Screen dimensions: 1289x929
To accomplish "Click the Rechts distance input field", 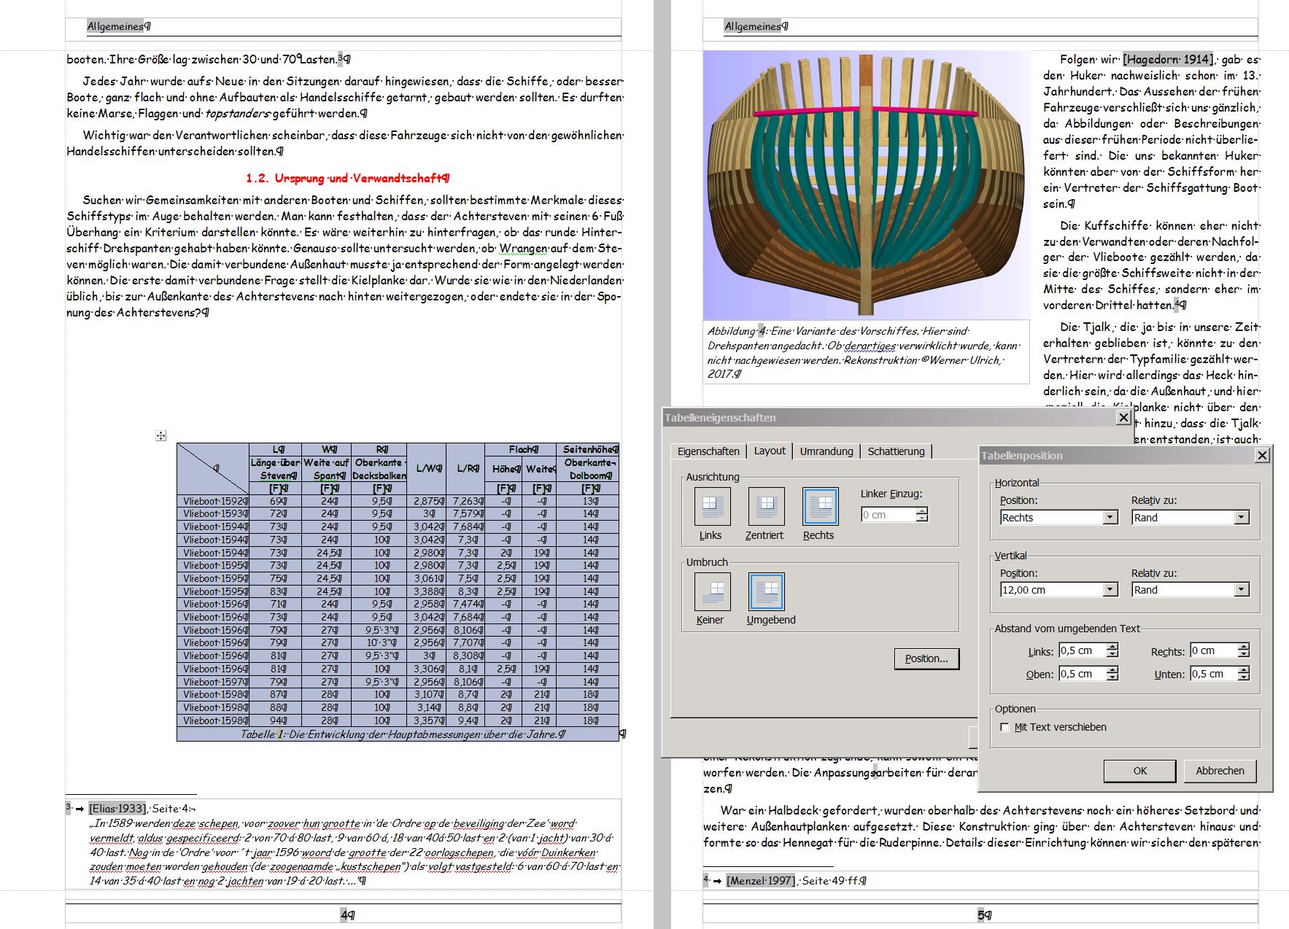I will (x=1214, y=650).
